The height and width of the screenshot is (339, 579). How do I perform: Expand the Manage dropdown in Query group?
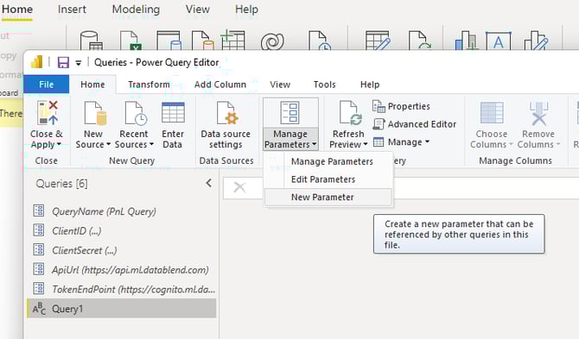click(427, 141)
